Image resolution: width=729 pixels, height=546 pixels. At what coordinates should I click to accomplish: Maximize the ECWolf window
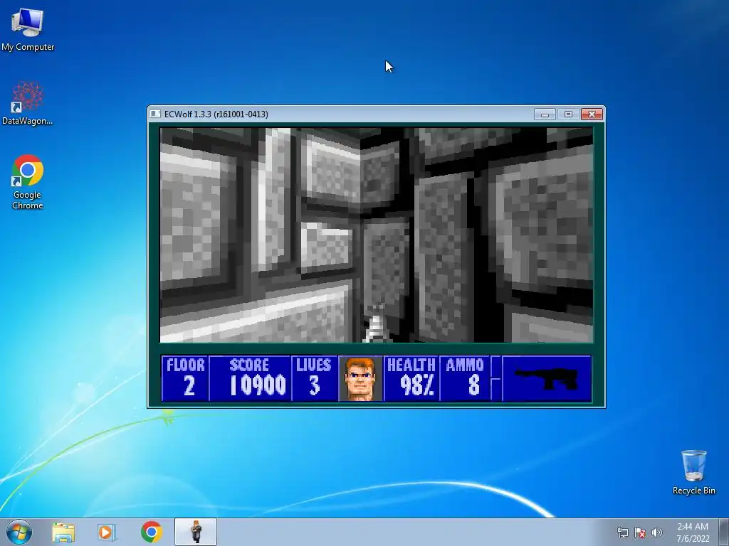(x=568, y=114)
